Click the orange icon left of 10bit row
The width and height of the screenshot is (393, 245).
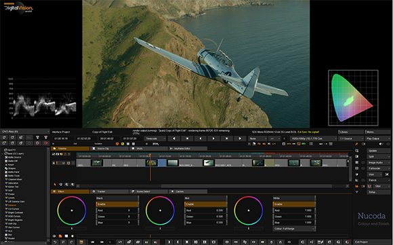pos(356,186)
